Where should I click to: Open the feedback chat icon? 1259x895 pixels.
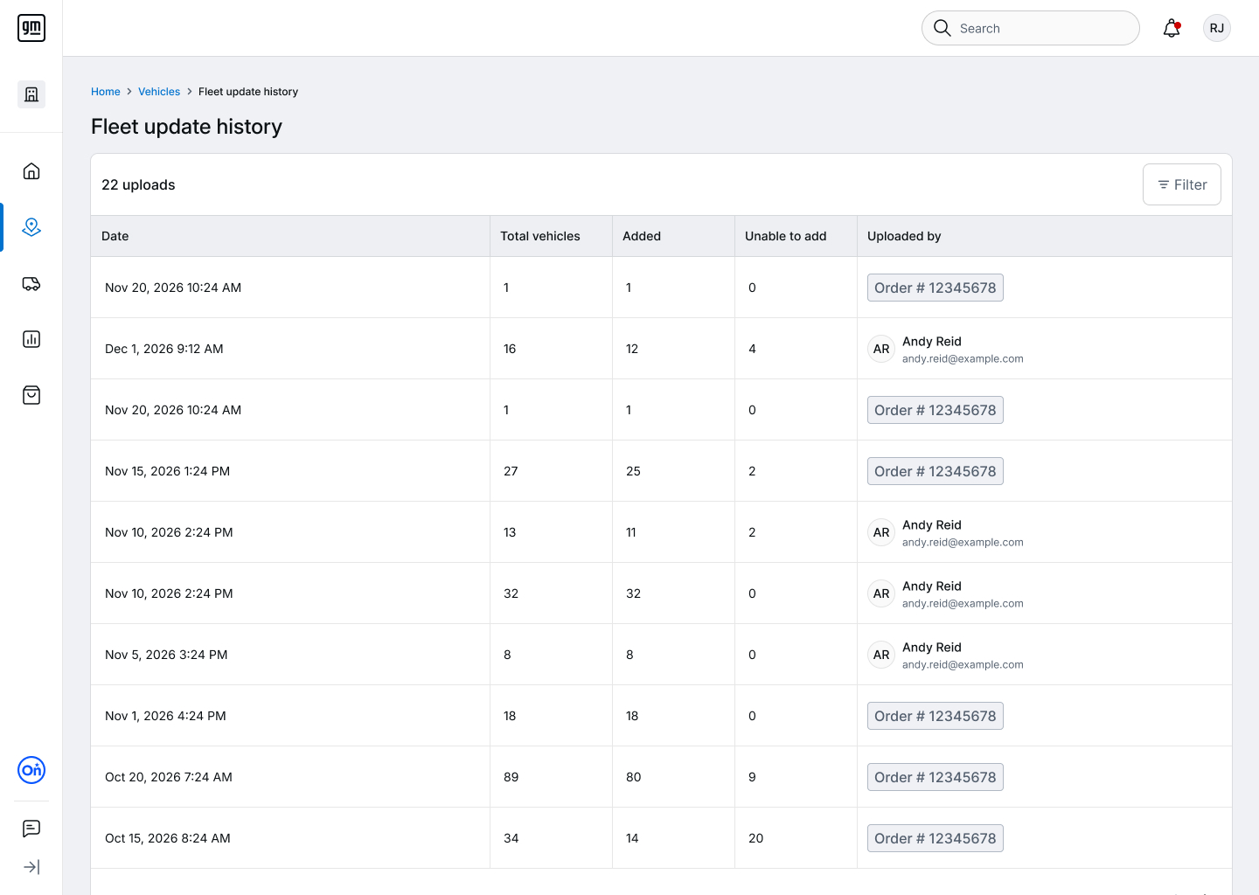point(31,829)
